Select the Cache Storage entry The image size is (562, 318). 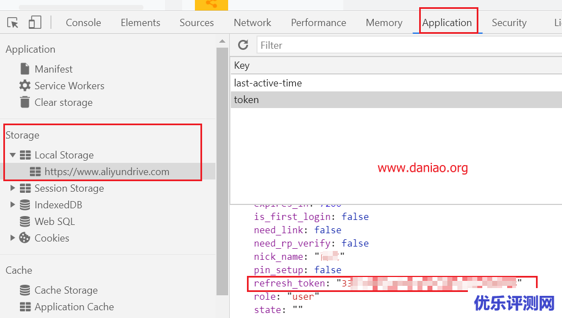(66, 290)
